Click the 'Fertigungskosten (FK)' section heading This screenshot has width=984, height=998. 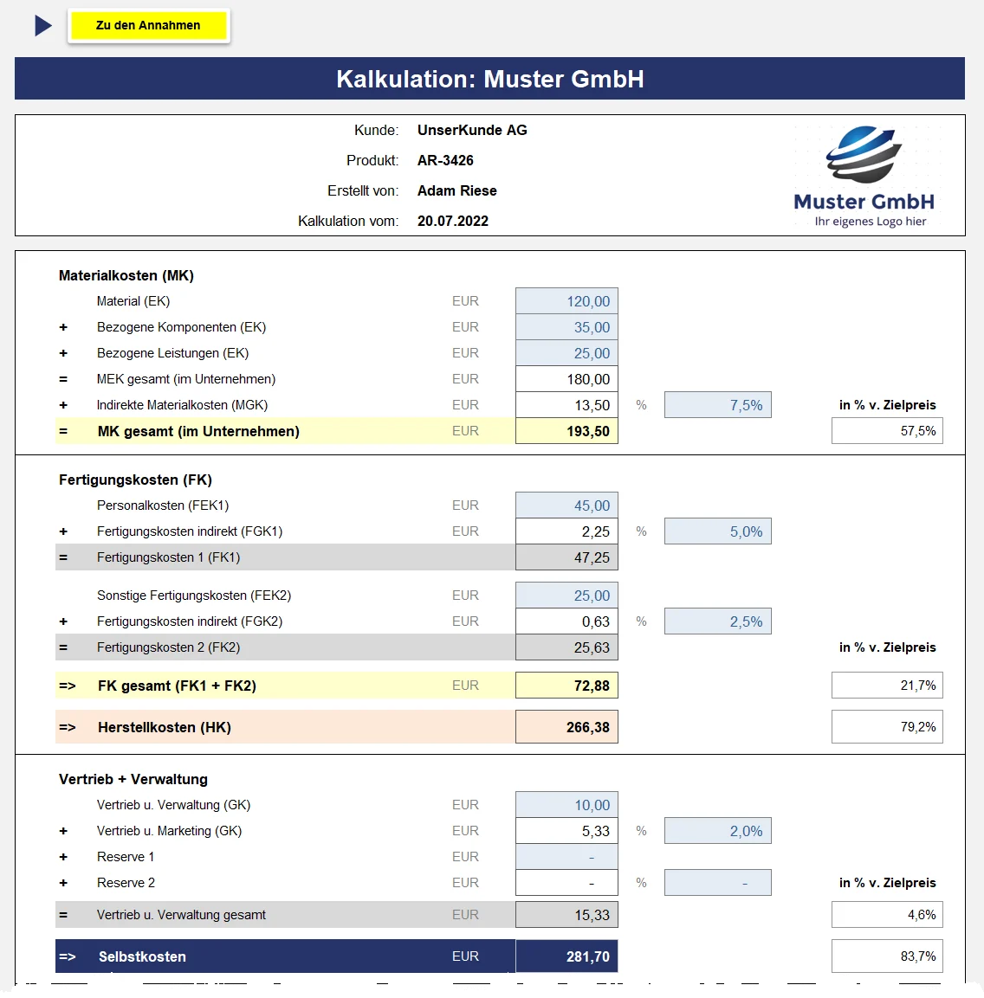pyautogui.click(x=135, y=480)
